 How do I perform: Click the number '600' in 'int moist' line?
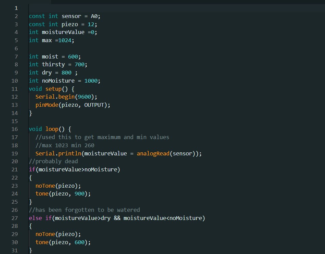coord(73,56)
